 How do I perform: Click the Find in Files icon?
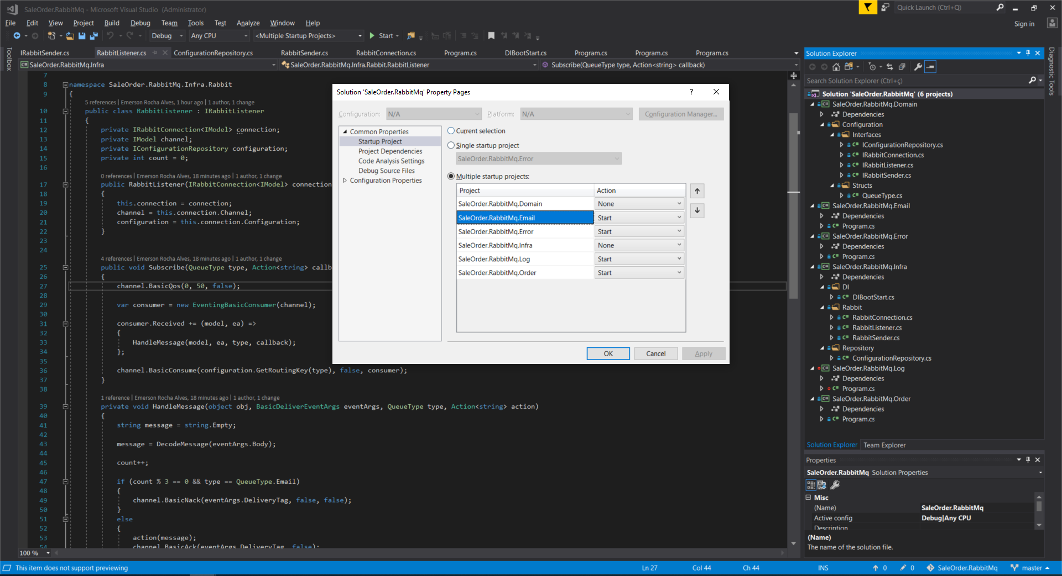(411, 36)
